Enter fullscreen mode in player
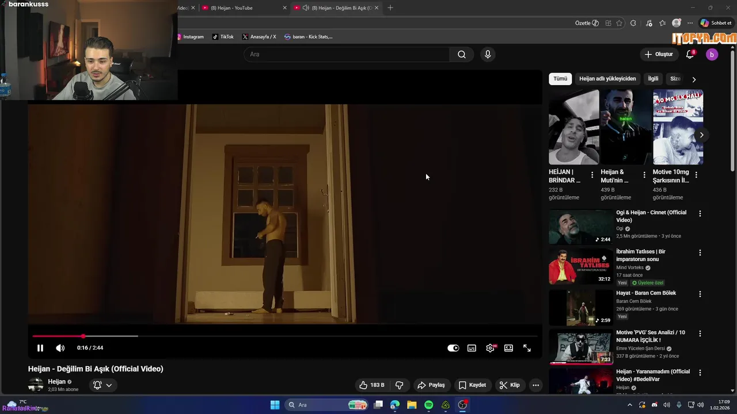Viewport: 737px width, 414px height. 527,348
